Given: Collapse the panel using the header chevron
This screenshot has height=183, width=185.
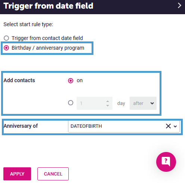Looking at the screenshot, I should click(179, 6).
